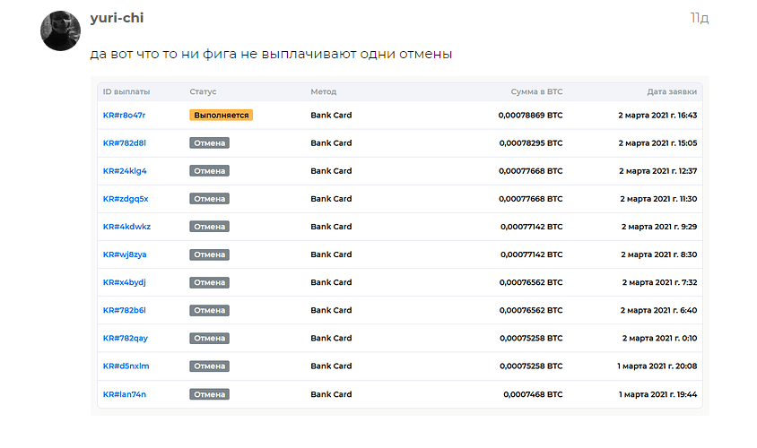Click date 2 марта 2021 г. 16:43
757x448 pixels.
[657, 116]
